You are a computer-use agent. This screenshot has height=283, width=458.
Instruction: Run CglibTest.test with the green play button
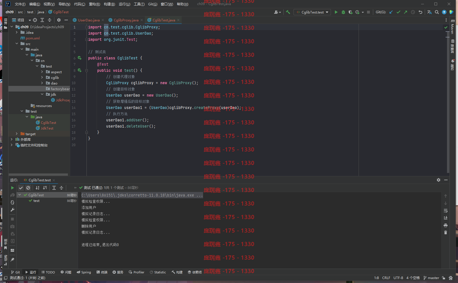336,12
